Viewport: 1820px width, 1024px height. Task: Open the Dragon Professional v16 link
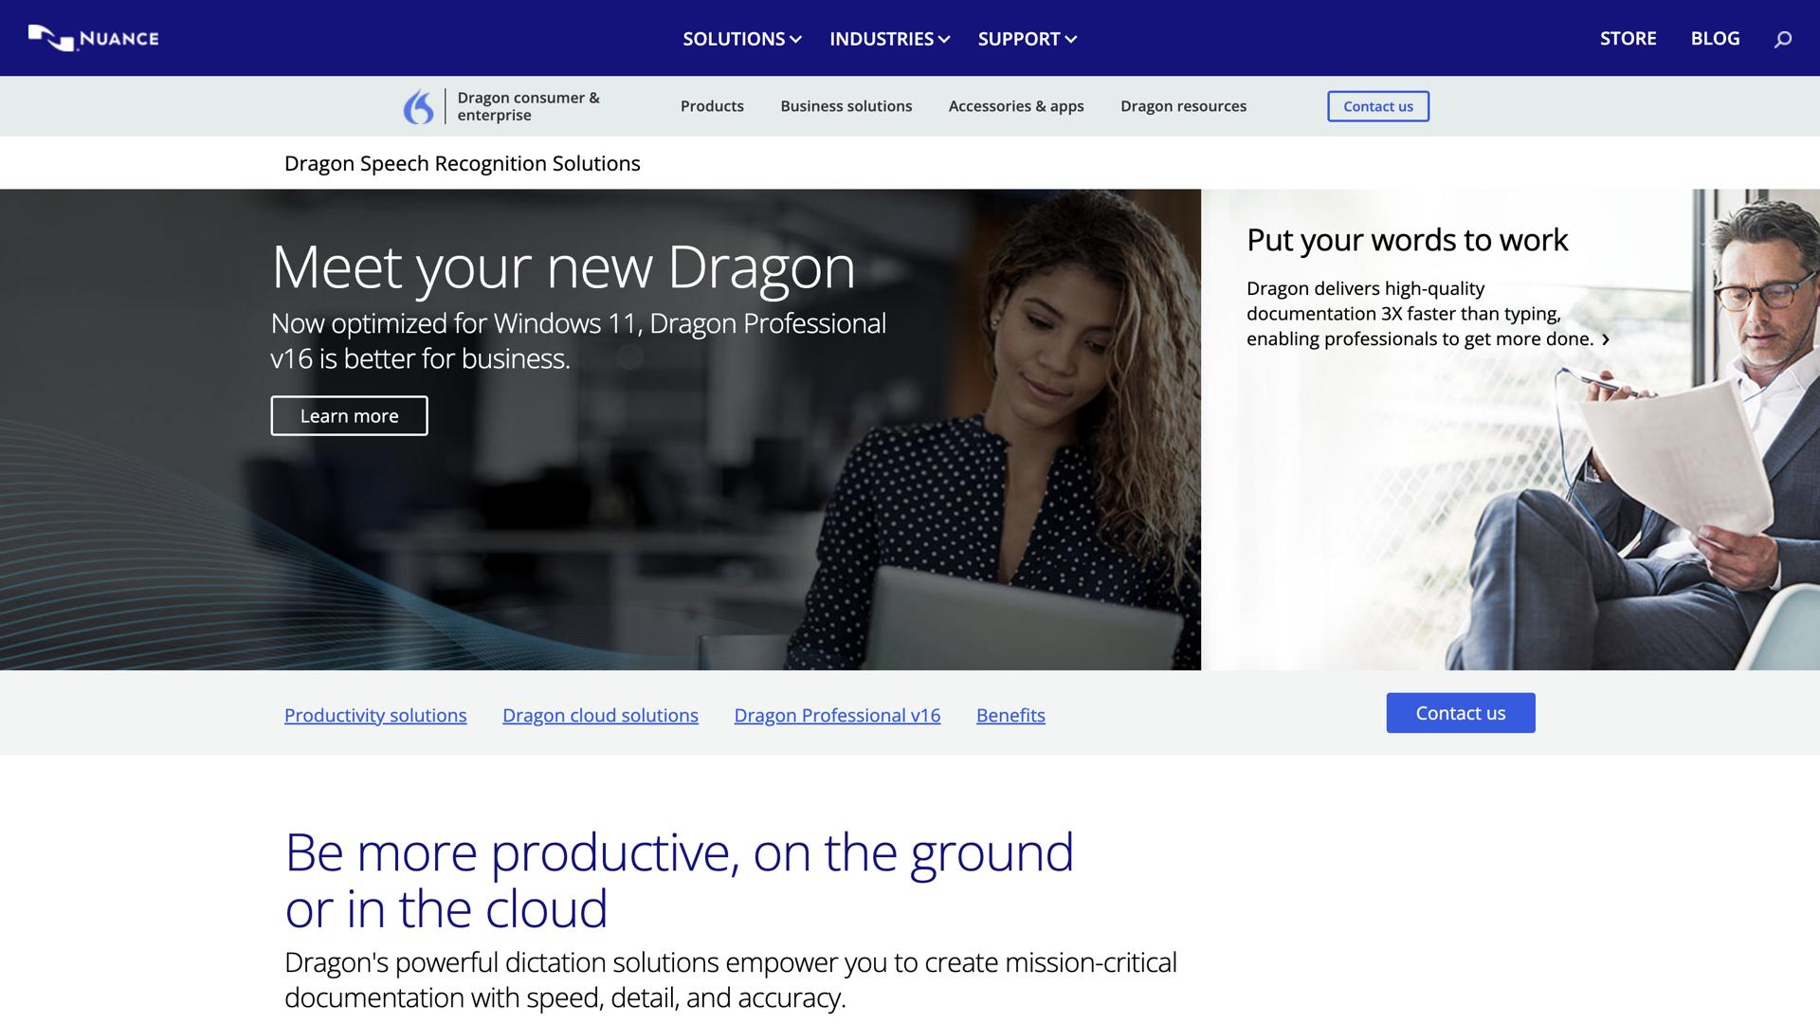[837, 715]
